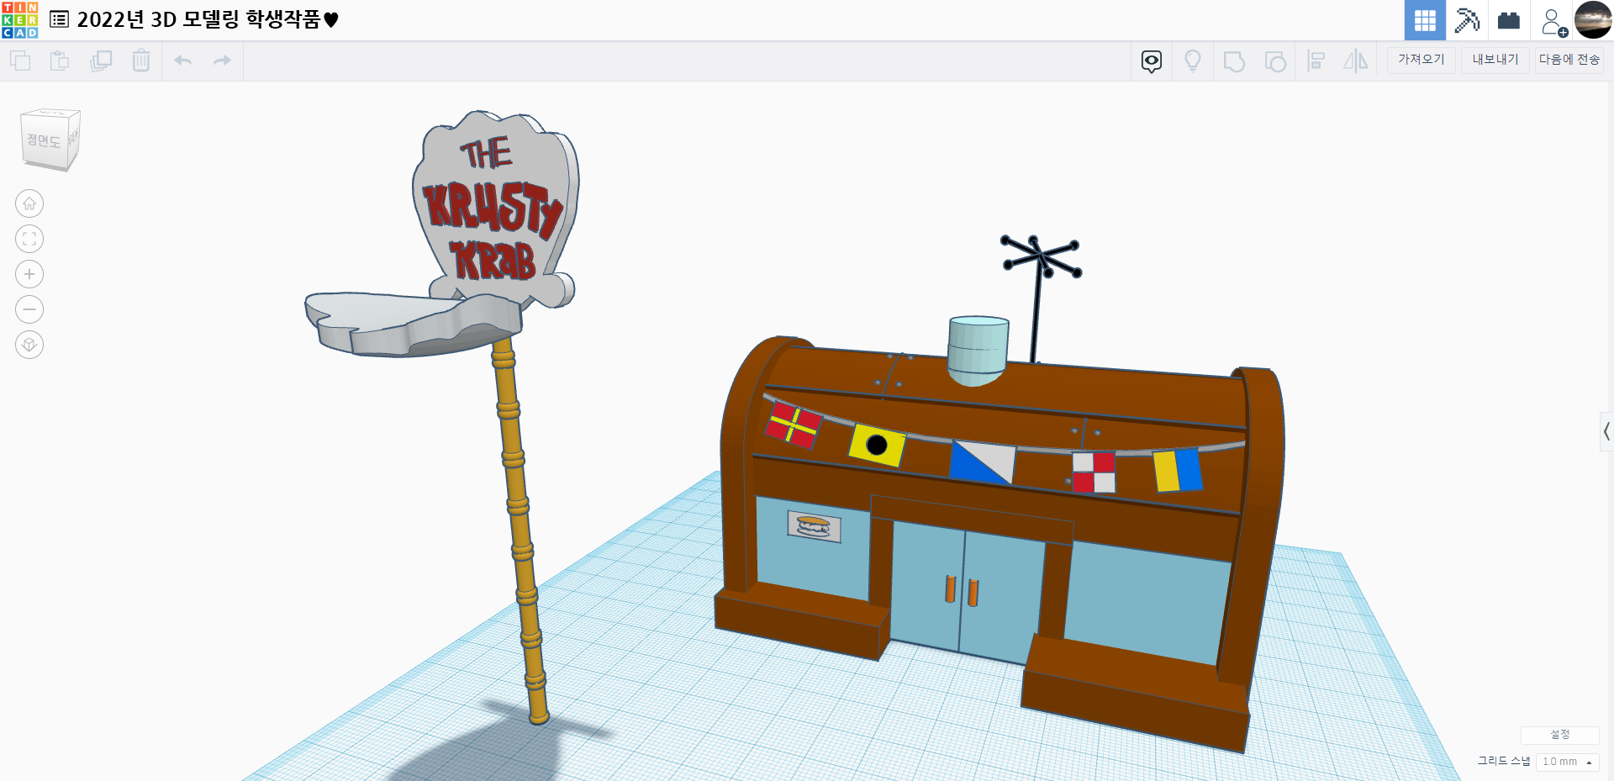Viewport: 1614px width, 781px height.
Task: Select the Krusty Krab sign shape
Action: 496,210
